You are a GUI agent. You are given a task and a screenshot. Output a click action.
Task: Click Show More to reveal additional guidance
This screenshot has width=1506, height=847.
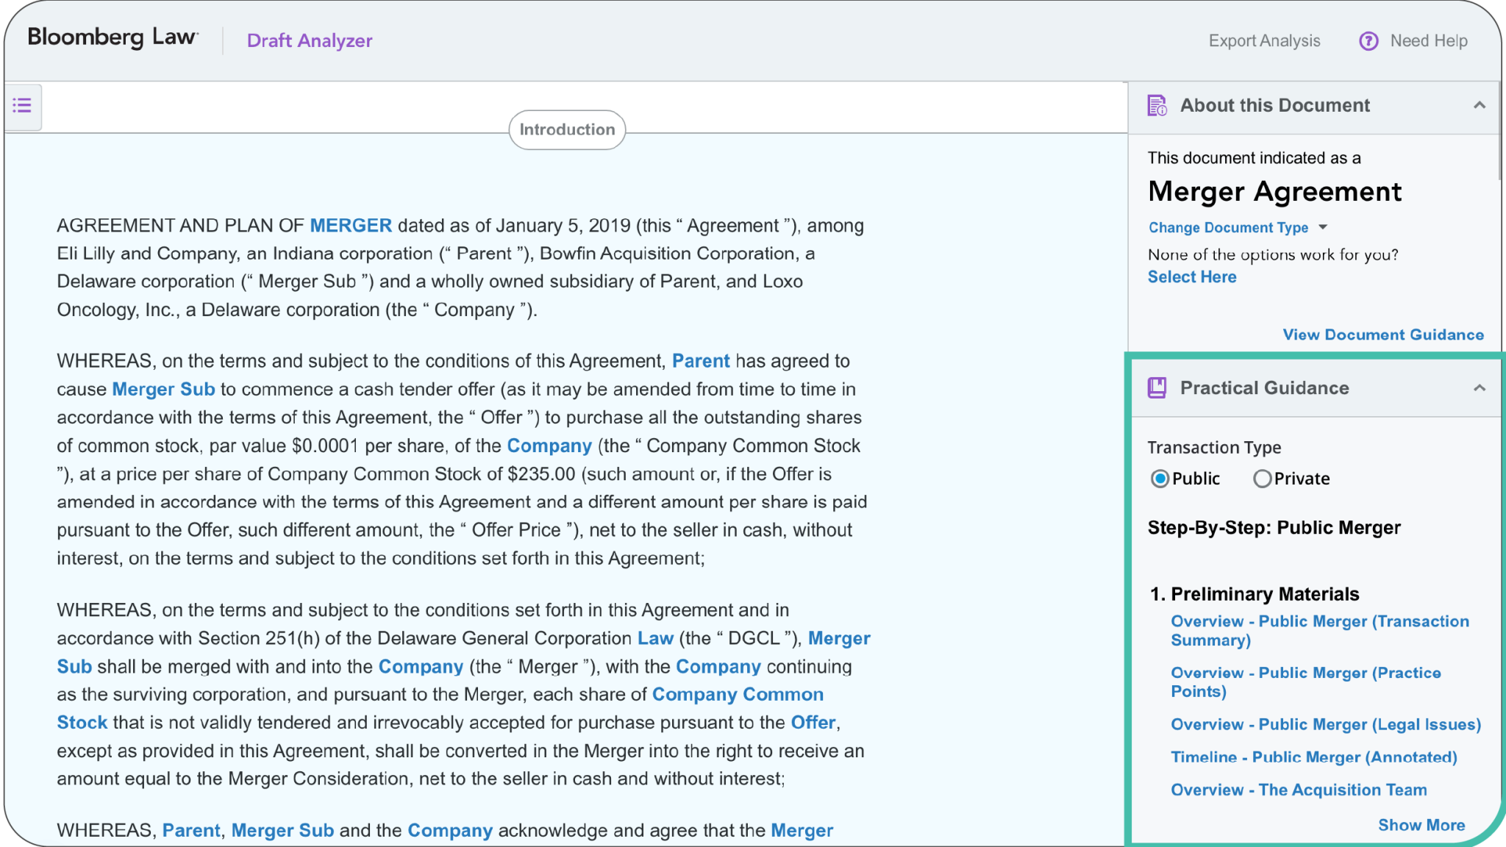point(1422,825)
